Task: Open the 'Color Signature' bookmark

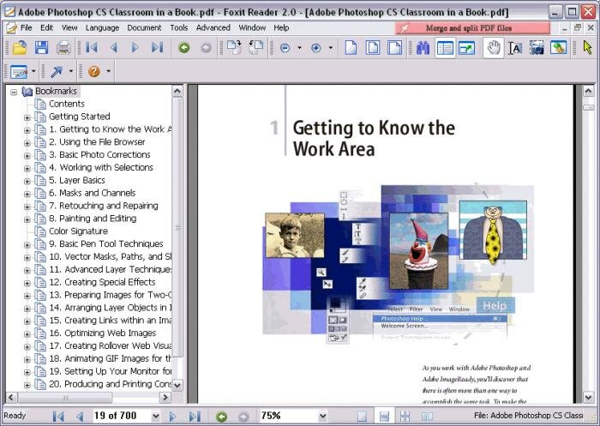Action: (x=78, y=231)
